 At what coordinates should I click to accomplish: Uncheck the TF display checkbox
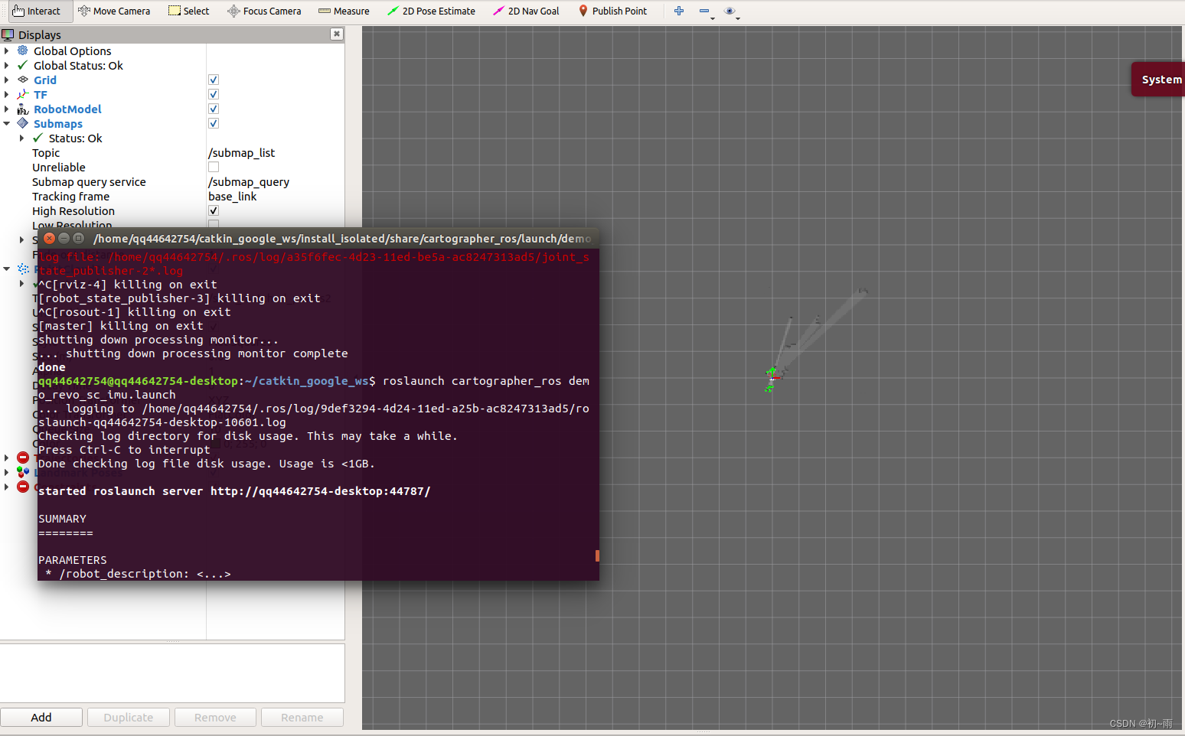coord(214,94)
